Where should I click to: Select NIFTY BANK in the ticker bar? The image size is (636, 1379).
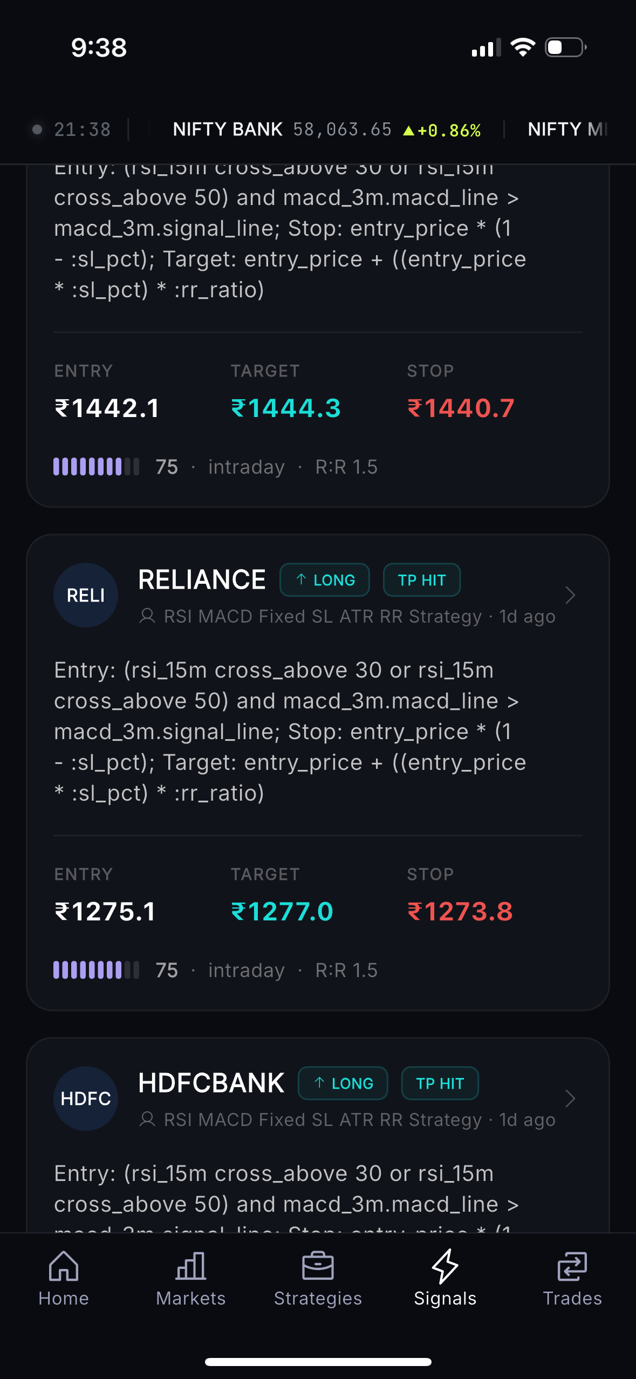click(326, 129)
